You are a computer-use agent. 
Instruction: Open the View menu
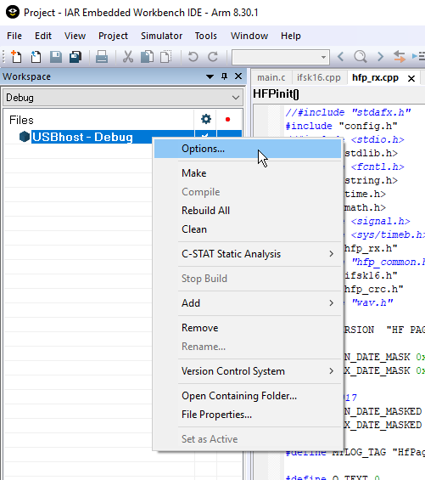75,36
